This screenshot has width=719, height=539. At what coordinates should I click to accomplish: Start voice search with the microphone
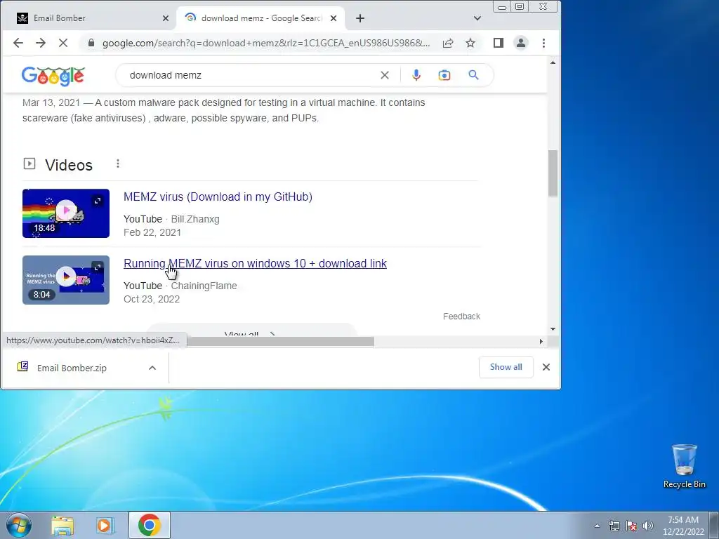(416, 75)
